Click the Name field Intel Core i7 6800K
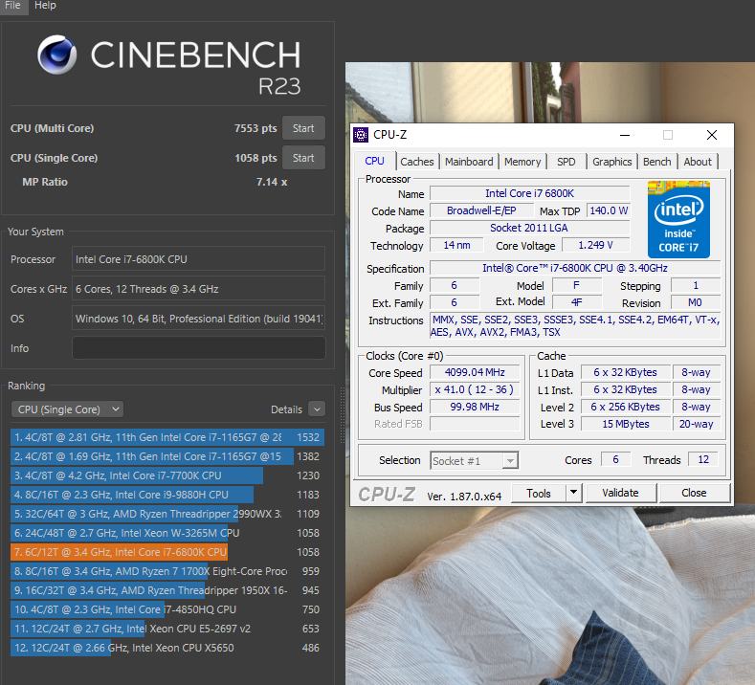Screen dimensions: 755x685 (x=530, y=193)
